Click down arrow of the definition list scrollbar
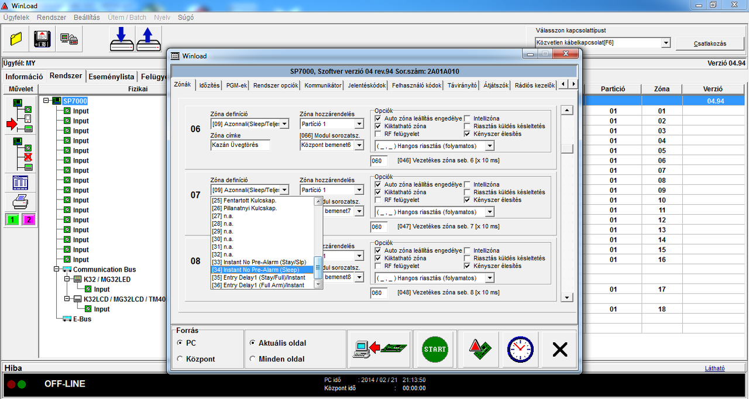 (x=318, y=284)
